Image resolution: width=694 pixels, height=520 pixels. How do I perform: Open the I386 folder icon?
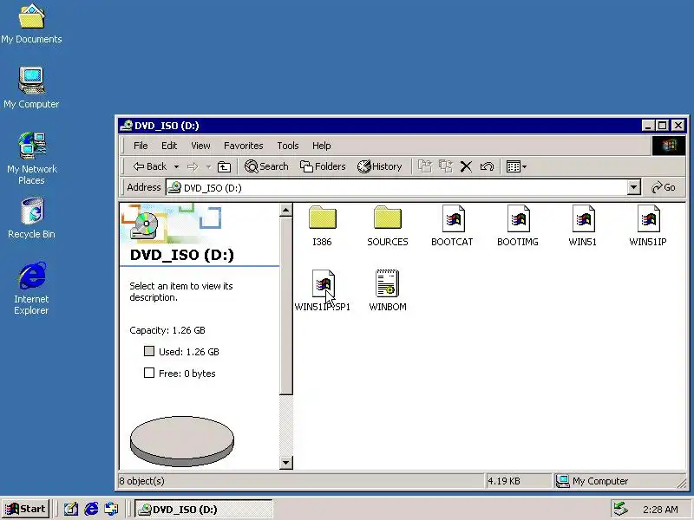(322, 218)
